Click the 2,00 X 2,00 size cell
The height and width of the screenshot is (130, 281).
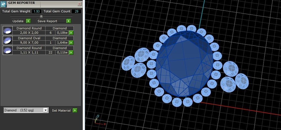pyautogui.click(x=29, y=33)
